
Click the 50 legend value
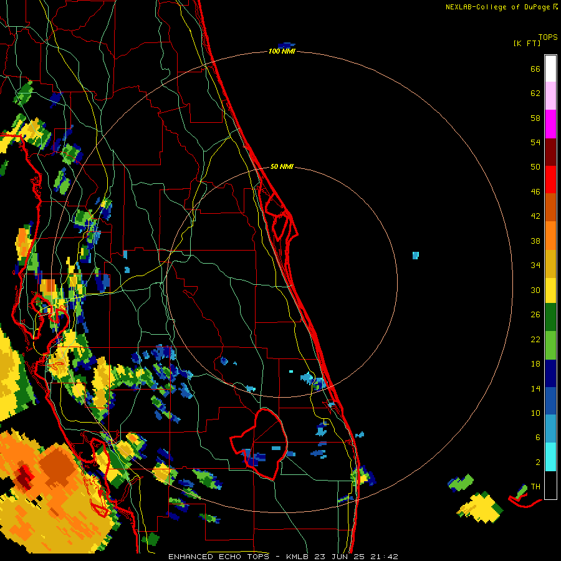click(x=535, y=166)
